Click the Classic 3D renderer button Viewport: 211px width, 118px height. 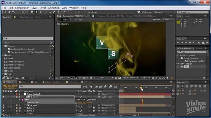pyautogui.click(x=168, y=20)
